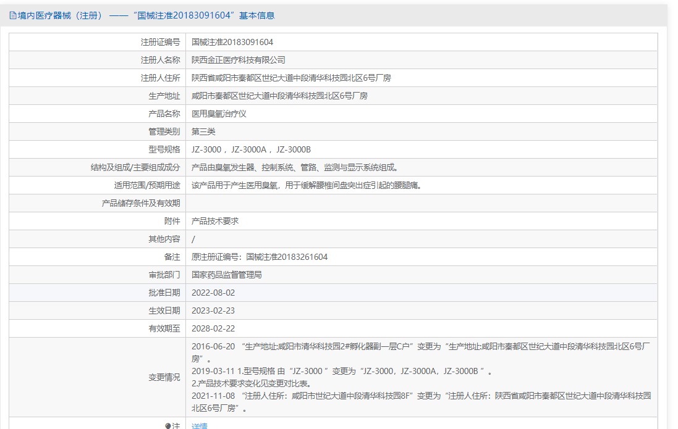Select the "备注" row label

172,257
